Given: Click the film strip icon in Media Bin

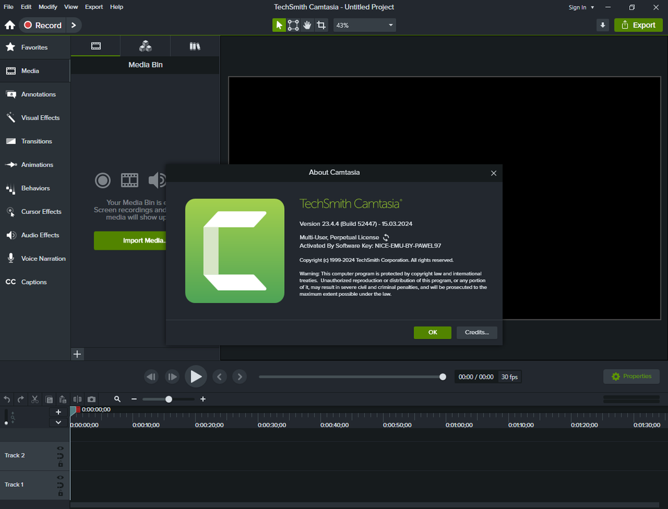Looking at the screenshot, I should tap(129, 181).
